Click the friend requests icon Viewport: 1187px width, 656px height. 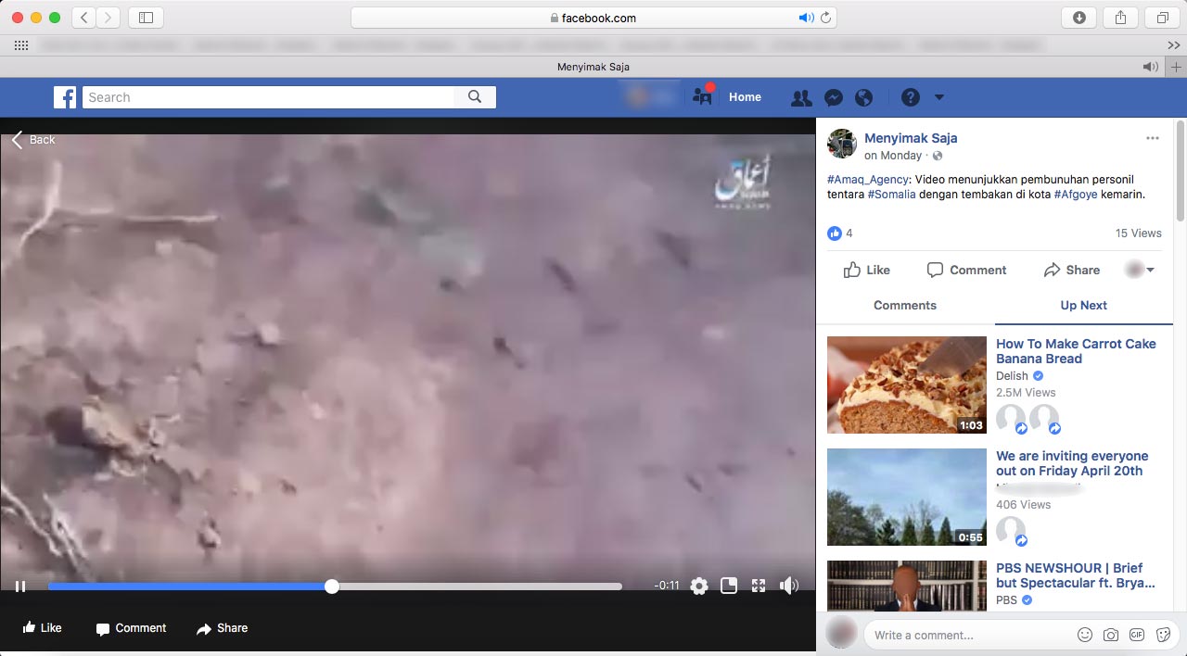[x=801, y=97]
